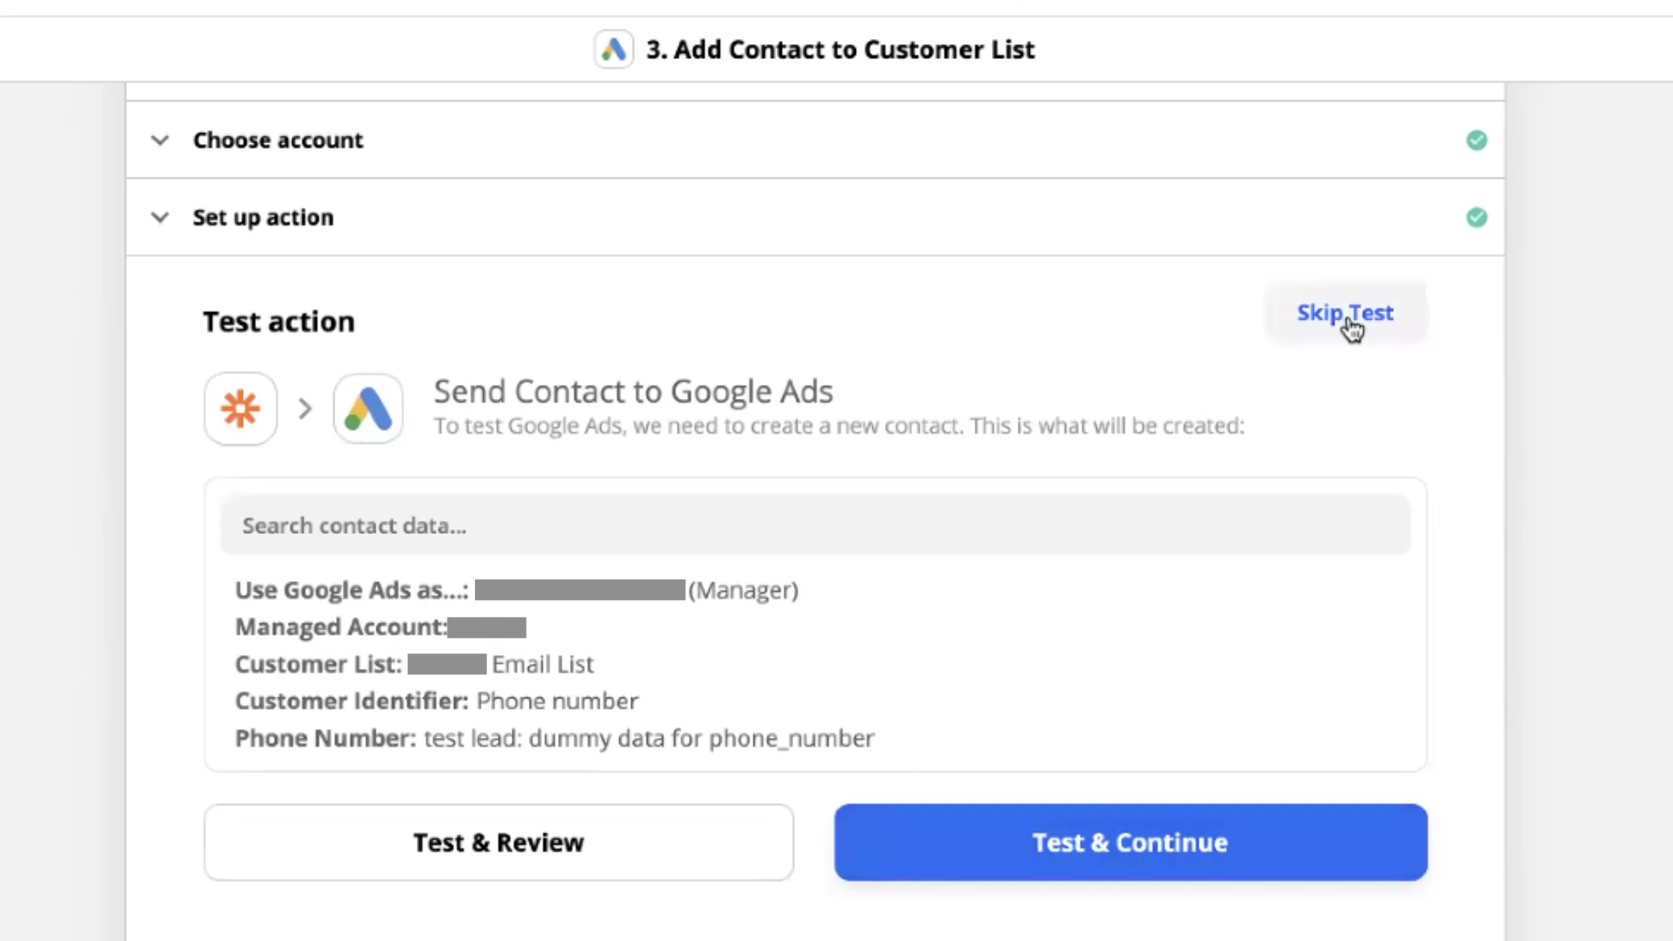This screenshot has width=1673, height=941.
Task: Click the Google Ads app icon beside Zapier
Action: click(367, 408)
